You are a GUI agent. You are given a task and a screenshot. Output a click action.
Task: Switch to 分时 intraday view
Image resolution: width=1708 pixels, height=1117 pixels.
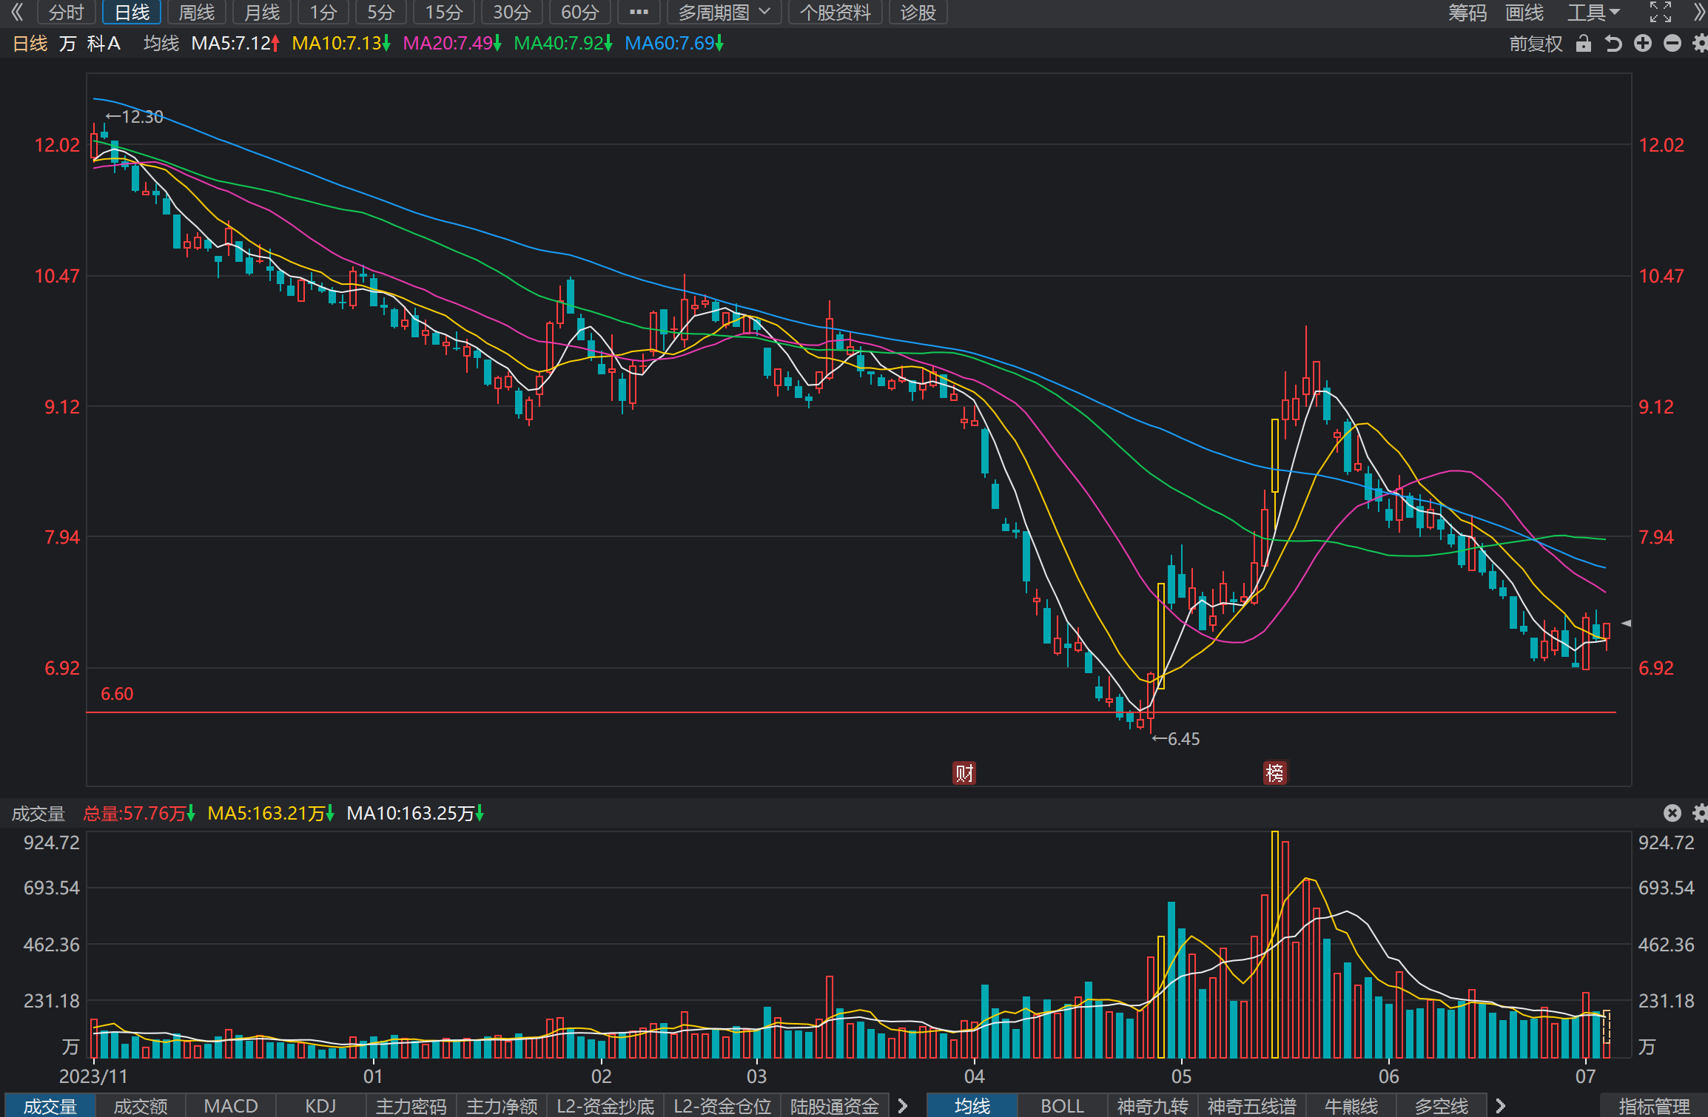(x=67, y=12)
